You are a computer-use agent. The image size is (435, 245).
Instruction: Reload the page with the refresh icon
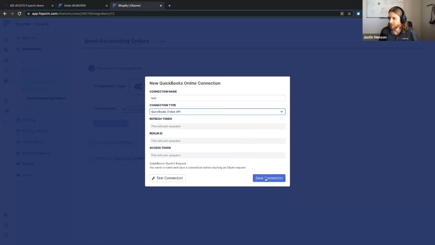click(x=19, y=14)
